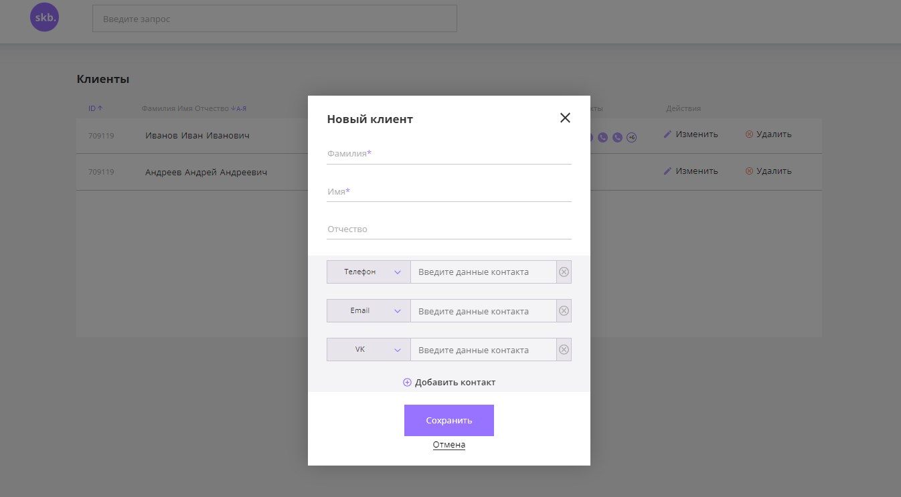Close the Новый клиент dialog

tap(565, 118)
